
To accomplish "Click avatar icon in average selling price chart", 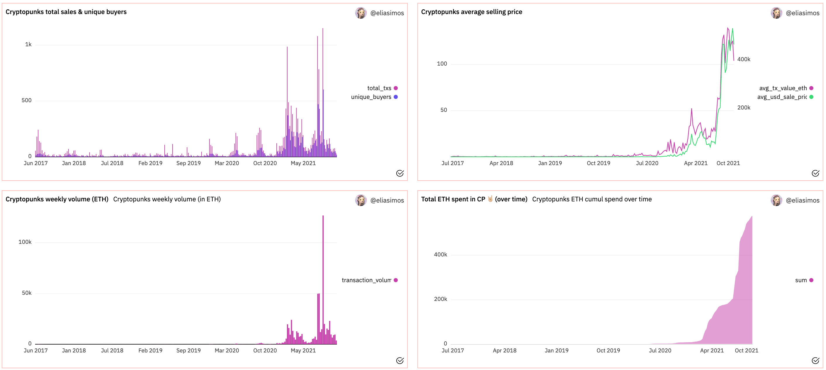I will (776, 13).
